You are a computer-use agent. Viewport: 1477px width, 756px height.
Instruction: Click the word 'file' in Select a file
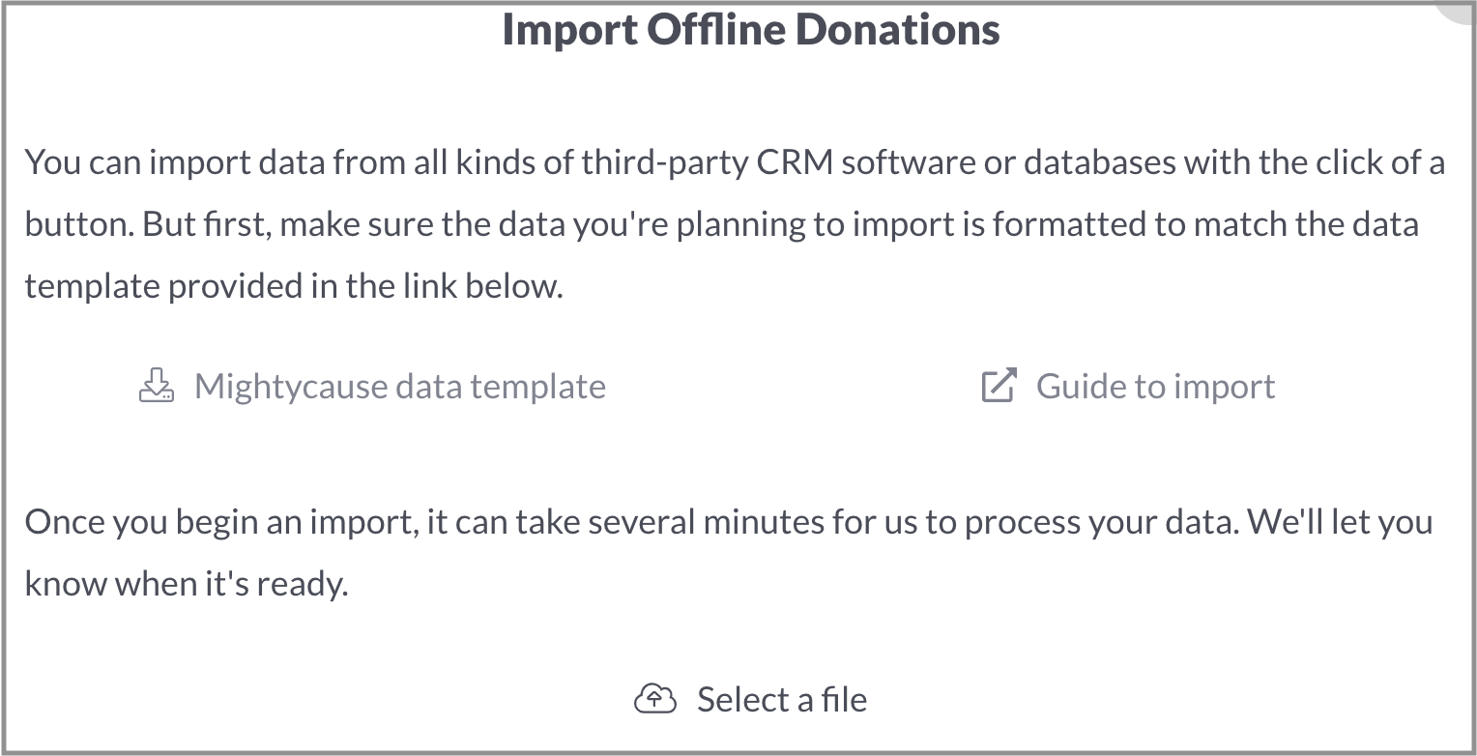click(x=843, y=699)
